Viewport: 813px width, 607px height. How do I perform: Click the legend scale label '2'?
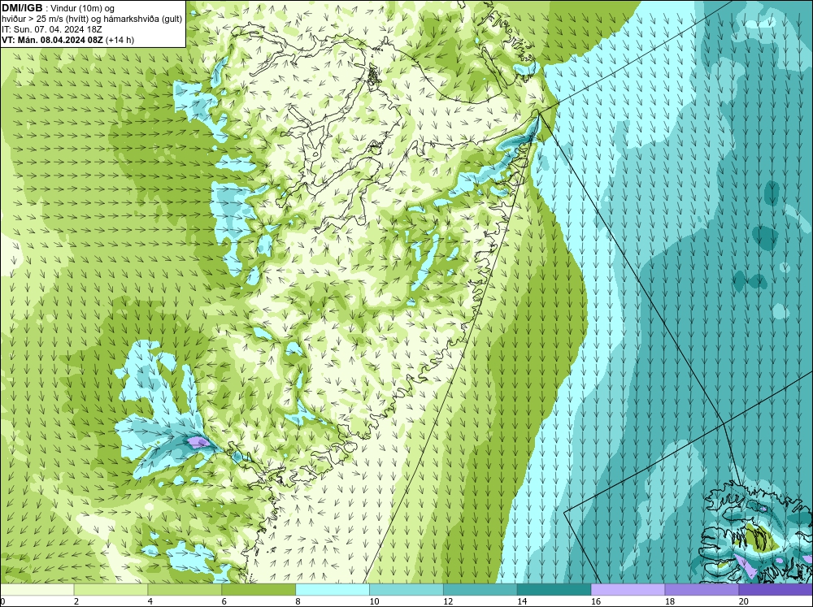(x=76, y=601)
